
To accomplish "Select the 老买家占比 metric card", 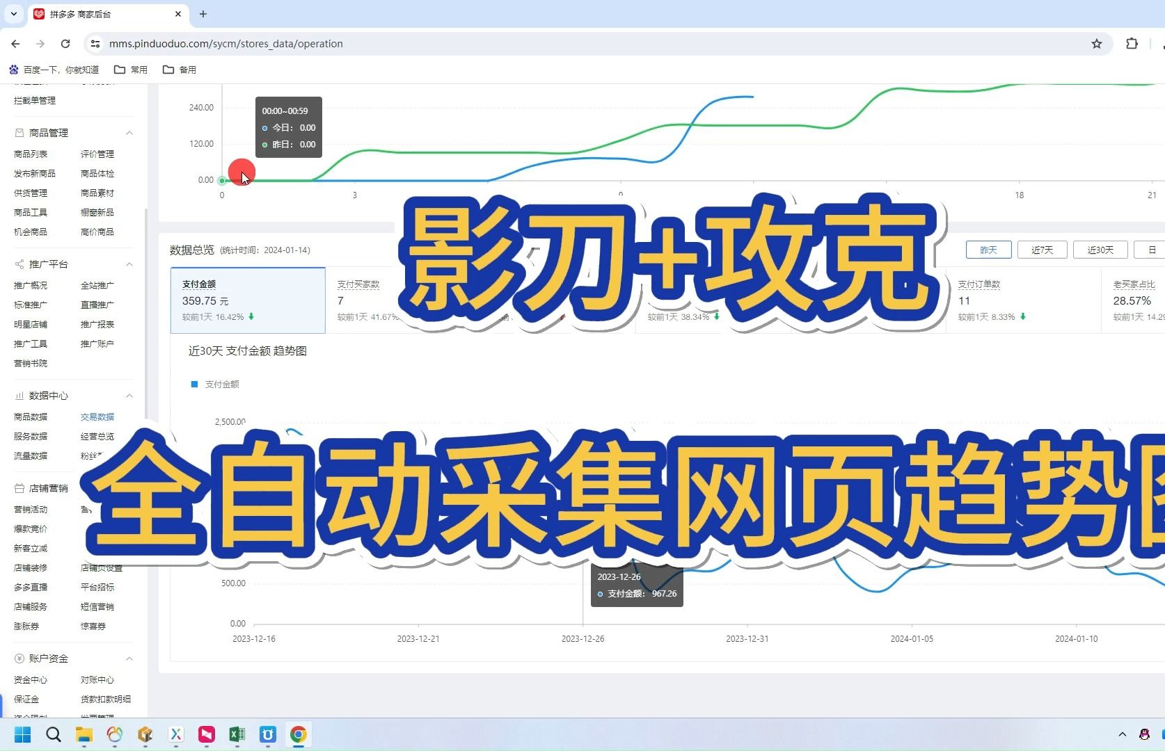I will click(1134, 300).
